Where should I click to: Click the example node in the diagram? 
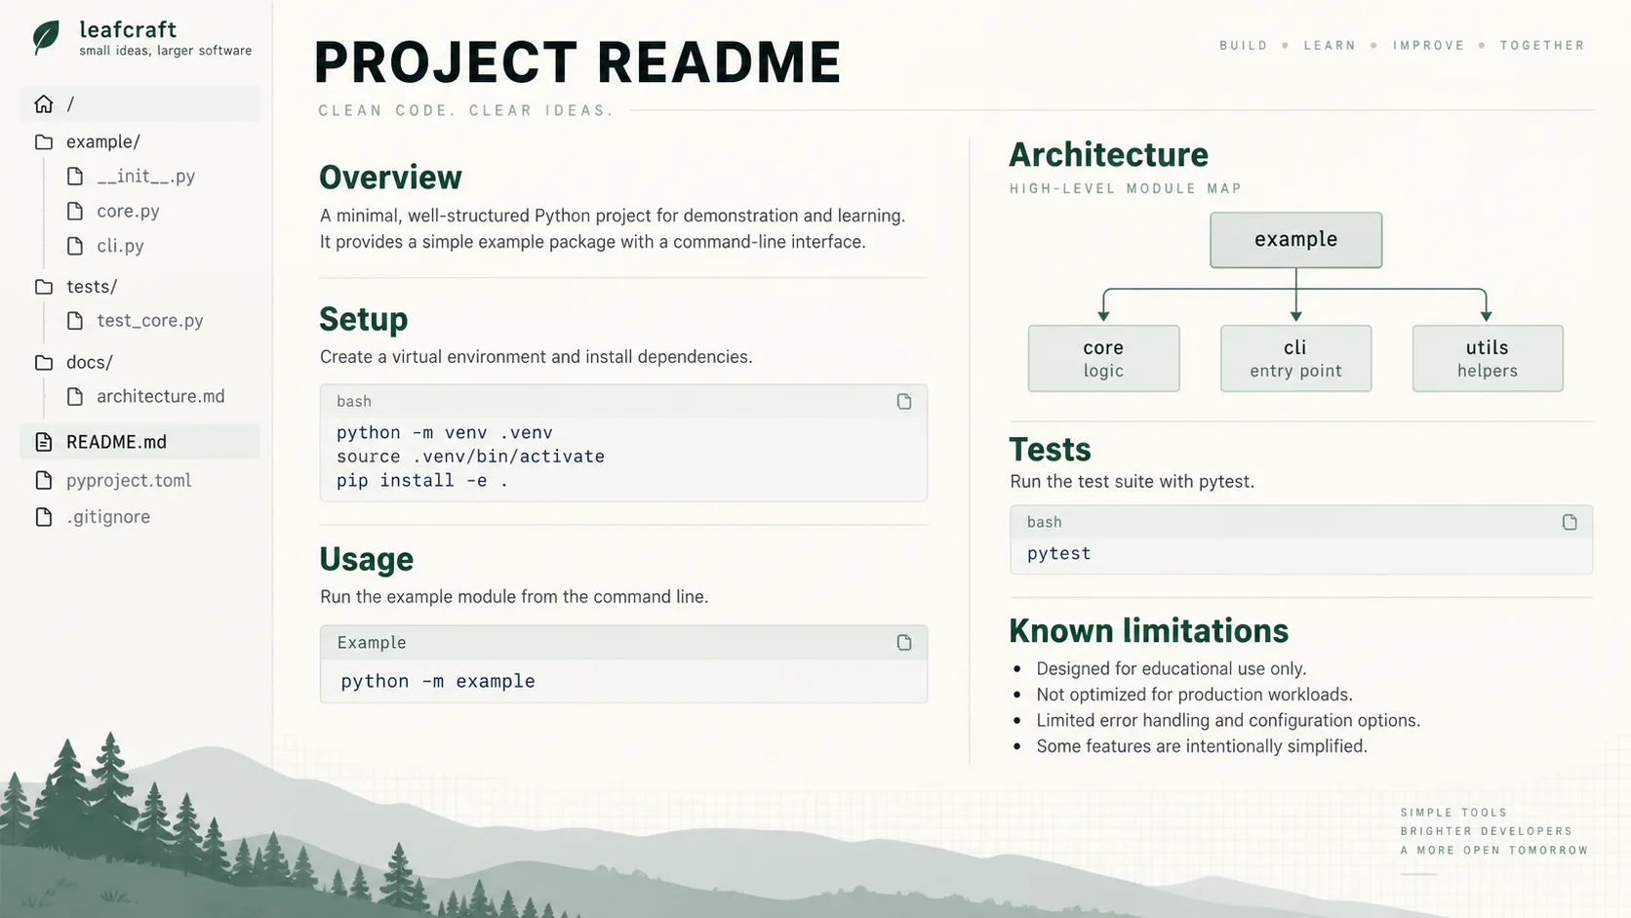tap(1295, 240)
